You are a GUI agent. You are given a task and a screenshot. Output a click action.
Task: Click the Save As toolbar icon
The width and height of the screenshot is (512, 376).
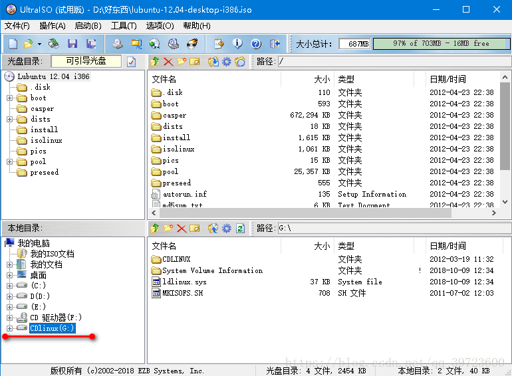click(x=91, y=44)
